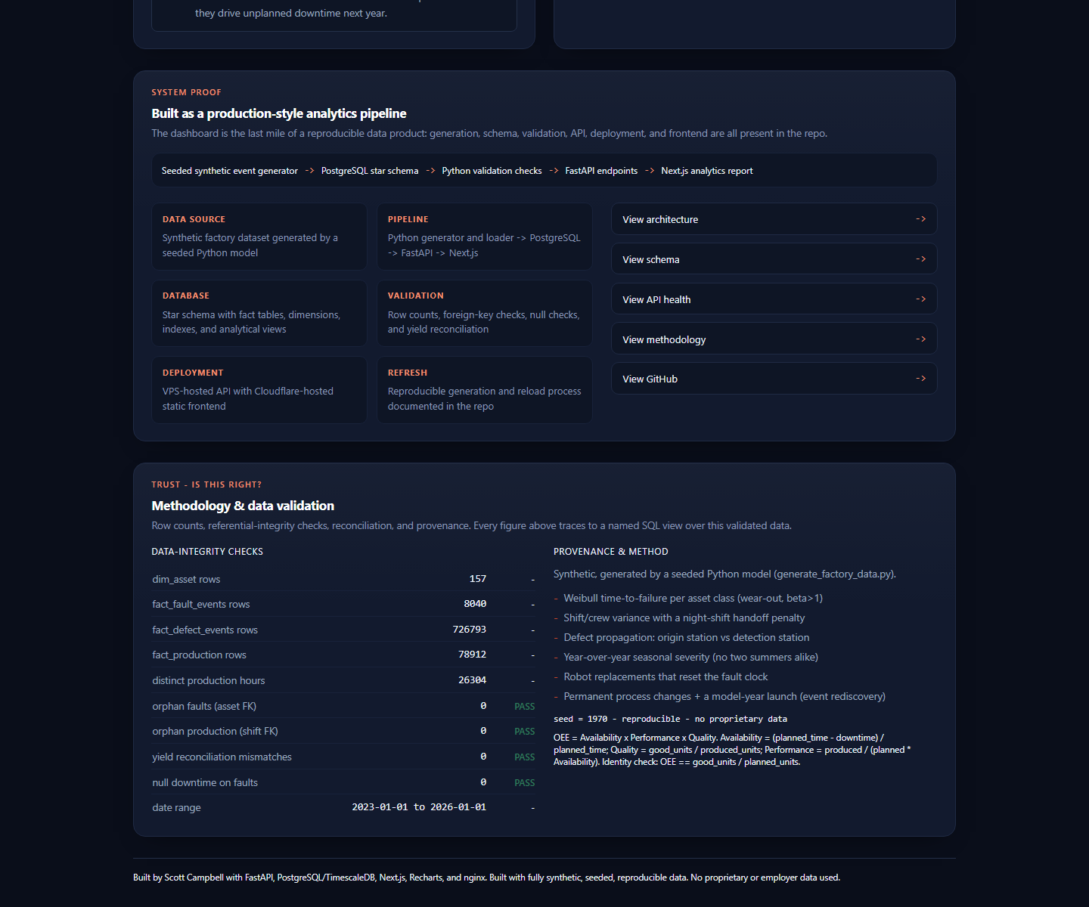The image size is (1089, 907).
Task: Click PASS status for orphan production
Action: pyautogui.click(x=525, y=732)
